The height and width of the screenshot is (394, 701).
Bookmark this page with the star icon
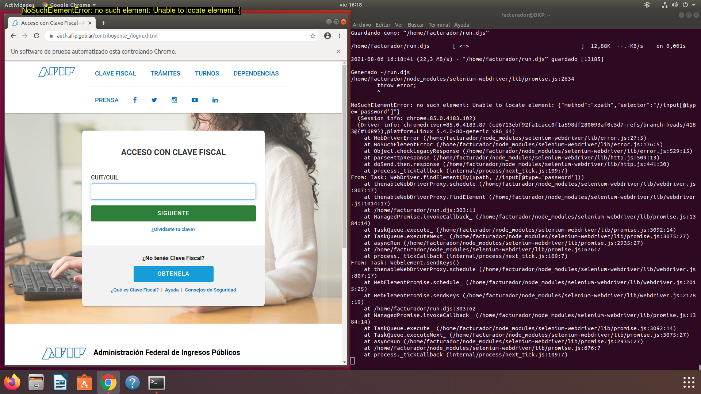coord(313,36)
